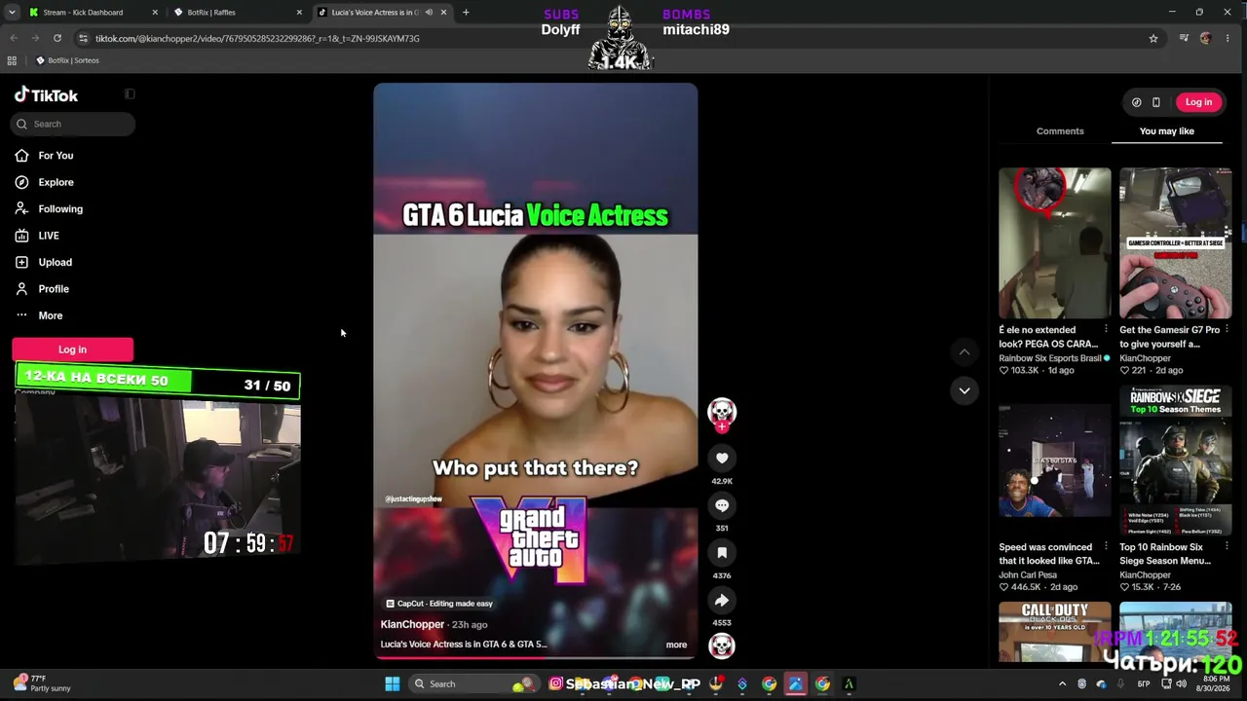This screenshot has height=701, width=1247.
Task: Open the John Carl Pesa channel
Action: [x=1027, y=575]
